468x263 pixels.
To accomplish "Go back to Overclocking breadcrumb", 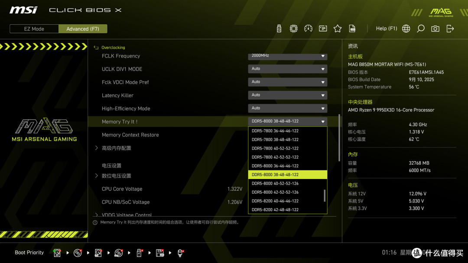I will click(x=113, y=47).
